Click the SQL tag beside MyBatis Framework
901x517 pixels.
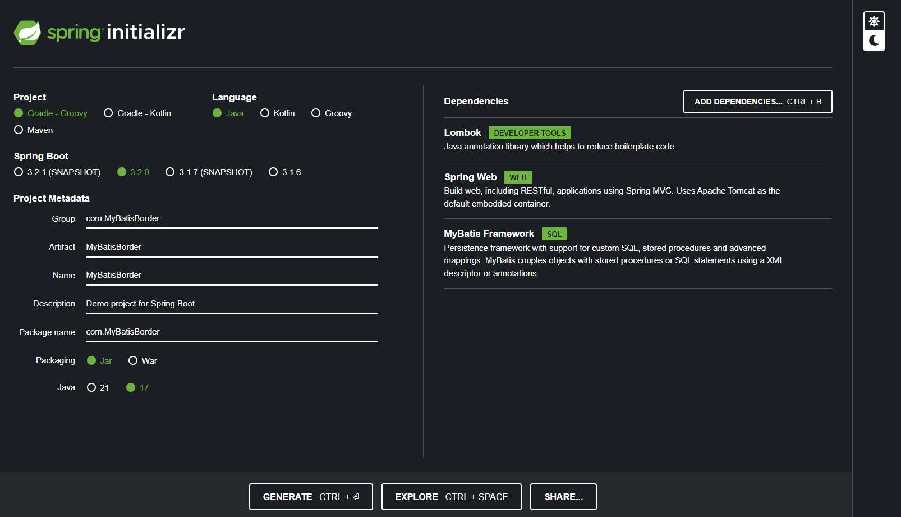pyautogui.click(x=554, y=234)
